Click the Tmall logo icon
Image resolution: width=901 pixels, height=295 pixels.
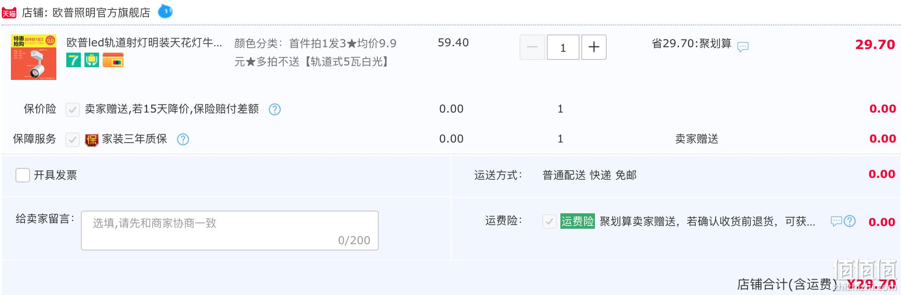click(x=9, y=13)
